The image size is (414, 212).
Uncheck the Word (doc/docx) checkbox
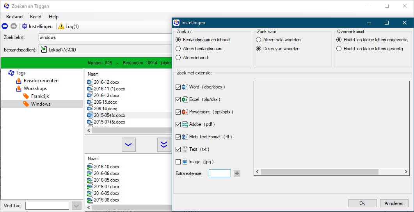[178, 87]
